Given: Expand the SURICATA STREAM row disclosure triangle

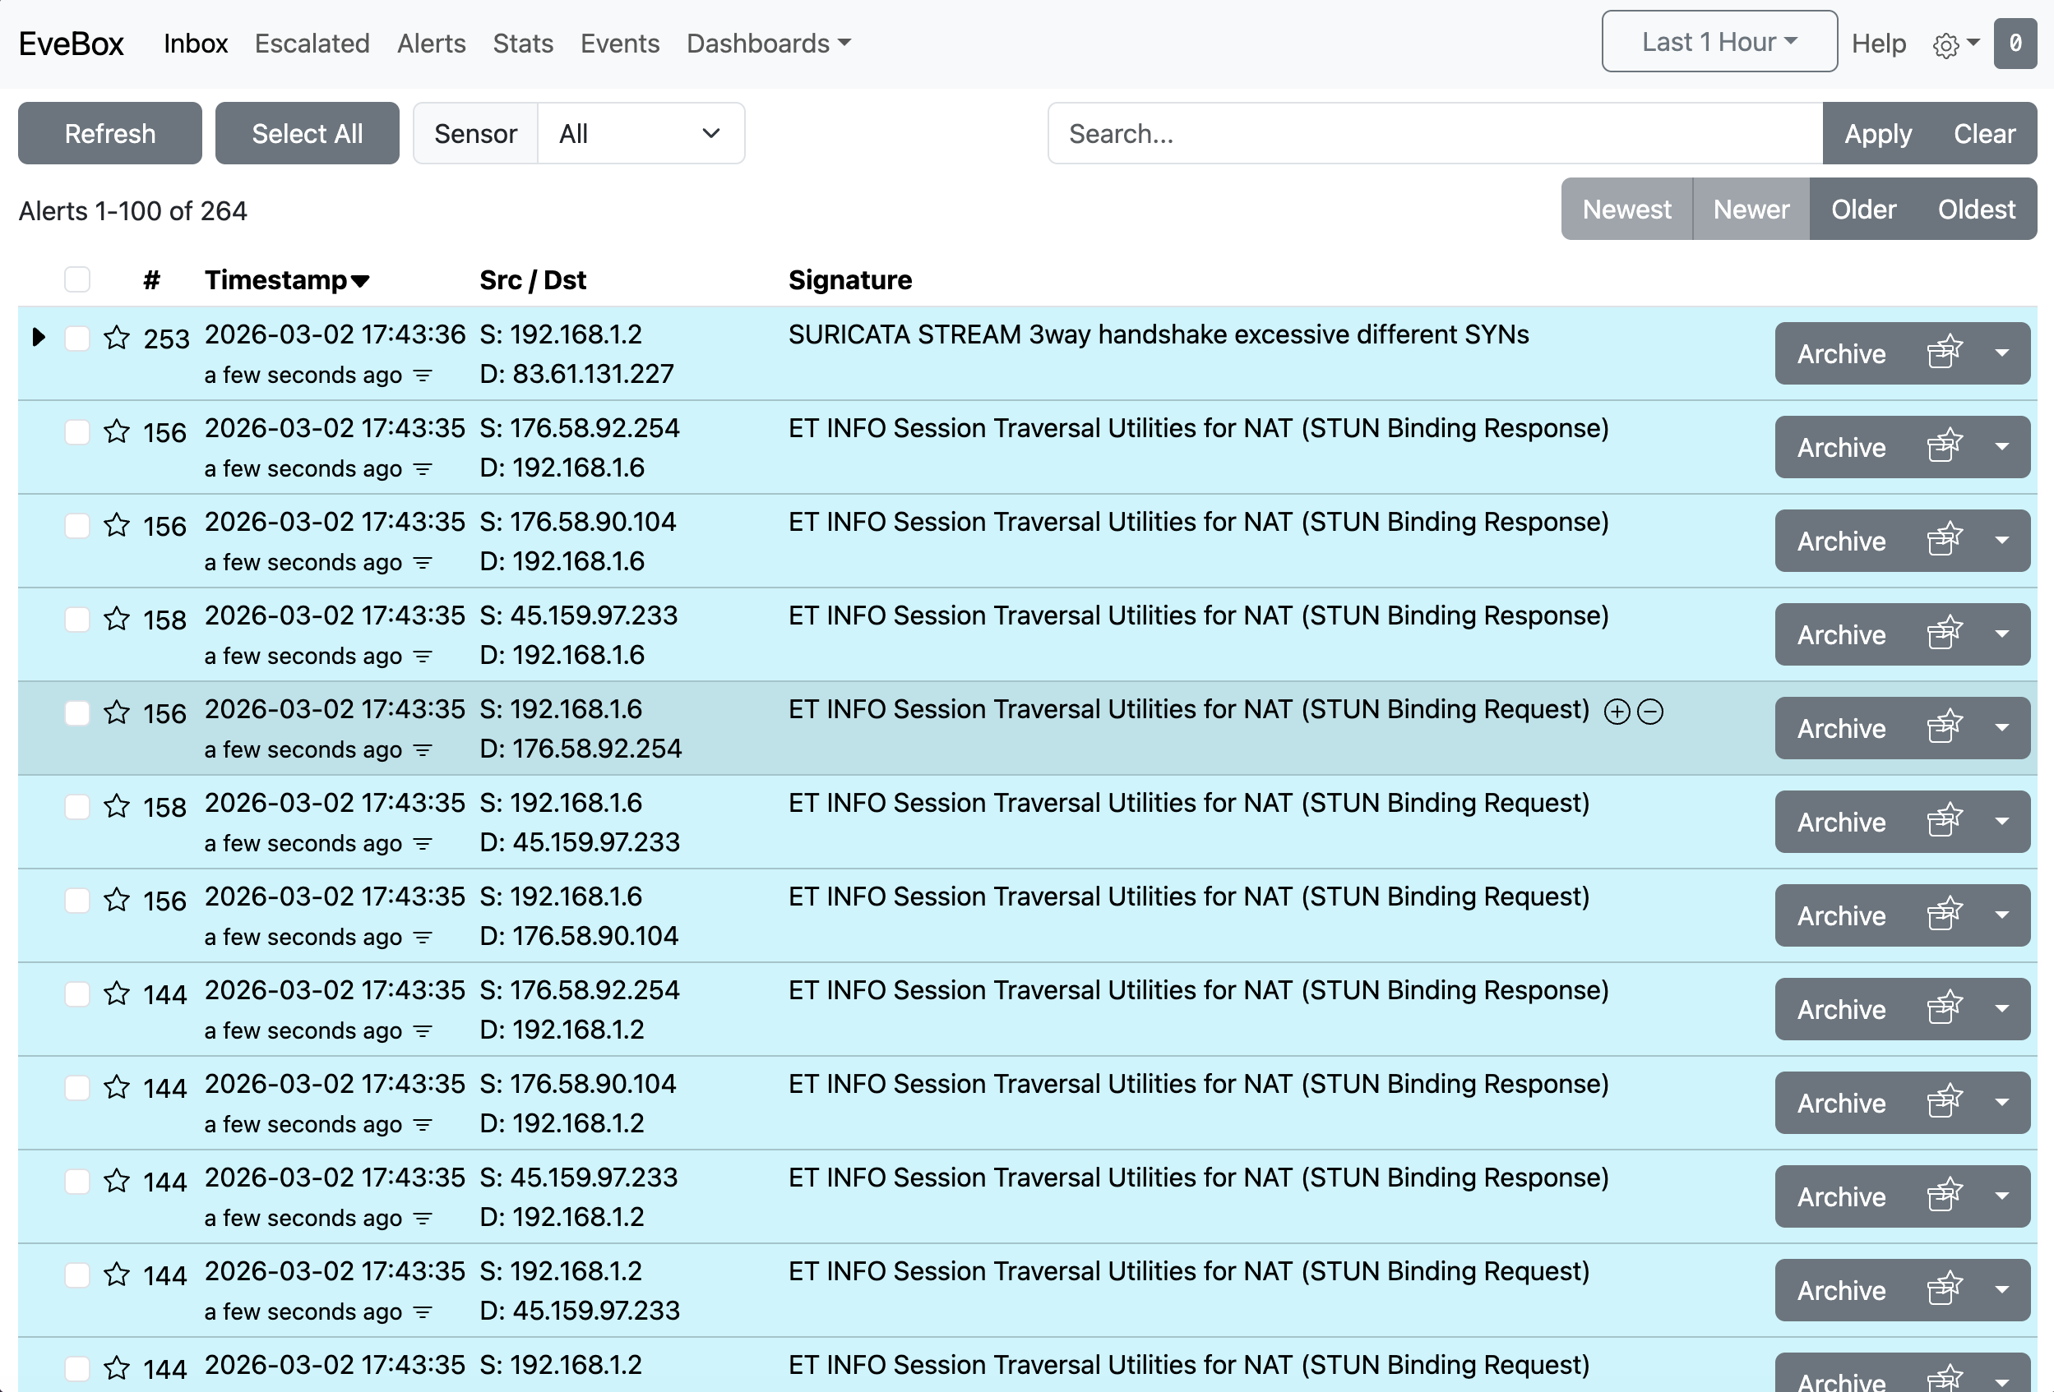Looking at the screenshot, I should [38, 338].
